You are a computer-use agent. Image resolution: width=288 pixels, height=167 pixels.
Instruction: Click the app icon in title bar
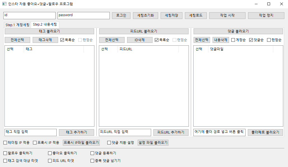(x=4, y=4)
